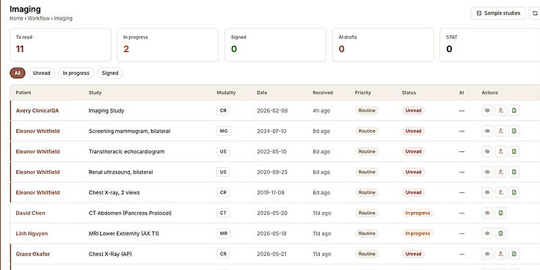Open report for Renal ultrasound study
Image resolution: width=540 pixels, height=270 pixels.
514,172
